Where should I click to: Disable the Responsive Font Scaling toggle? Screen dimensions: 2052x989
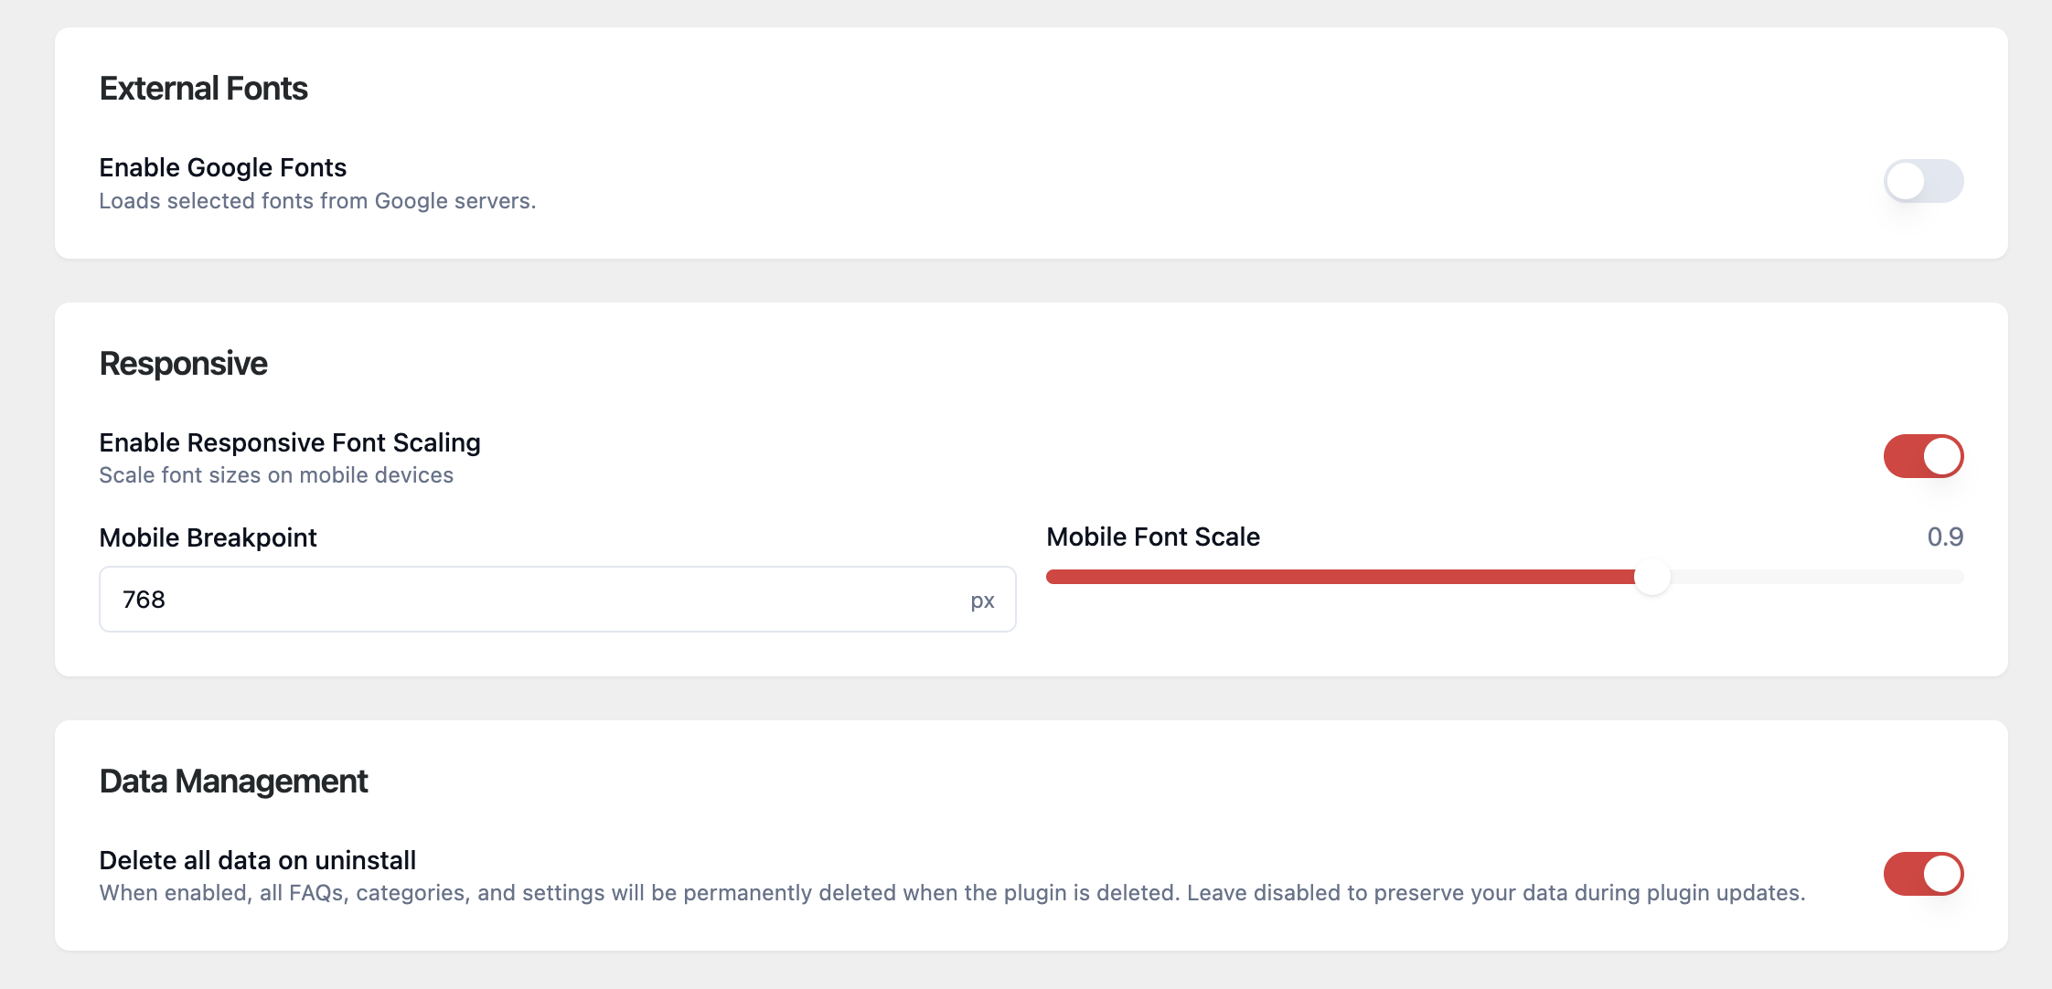(x=1923, y=456)
